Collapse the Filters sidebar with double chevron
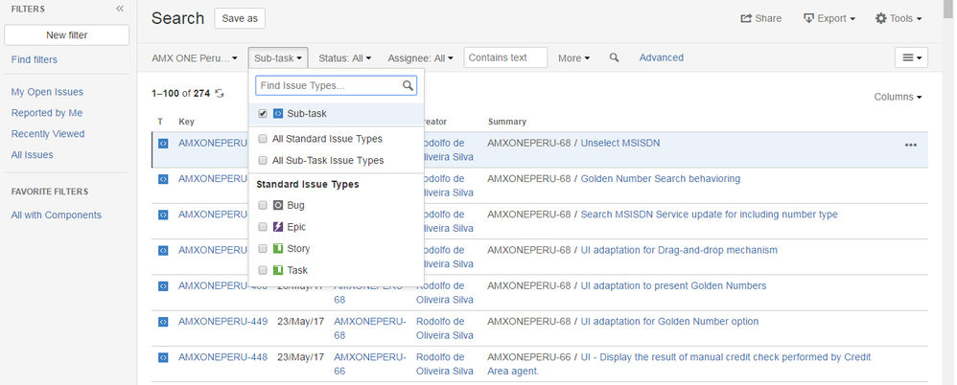957x385 pixels. click(x=120, y=9)
